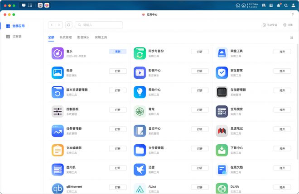
Task: Open the 同步与备份 app icon
Action: coord(140,53)
